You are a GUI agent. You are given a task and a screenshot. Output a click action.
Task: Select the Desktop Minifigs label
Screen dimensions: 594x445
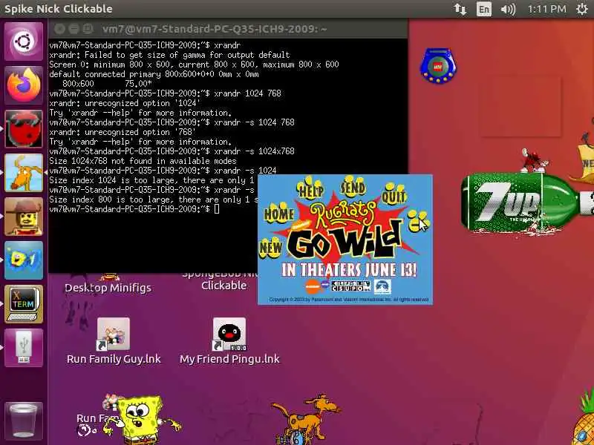pyautogui.click(x=108, y=288)
